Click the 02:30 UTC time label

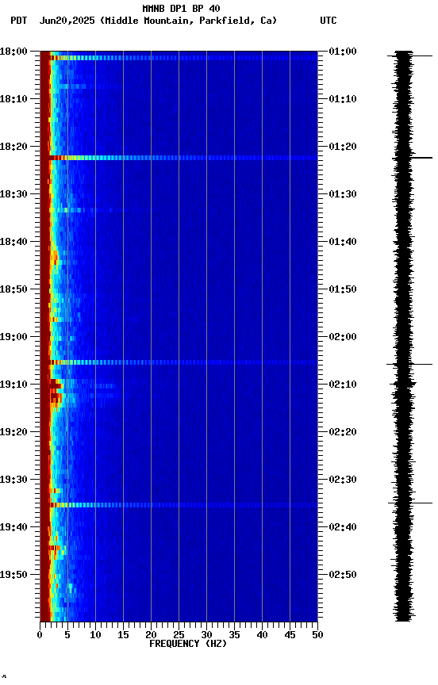343,480
